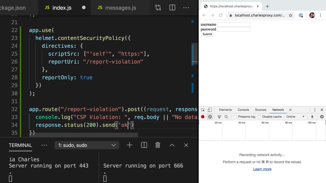Kill the terminal using the trash icon

point(158,145)
